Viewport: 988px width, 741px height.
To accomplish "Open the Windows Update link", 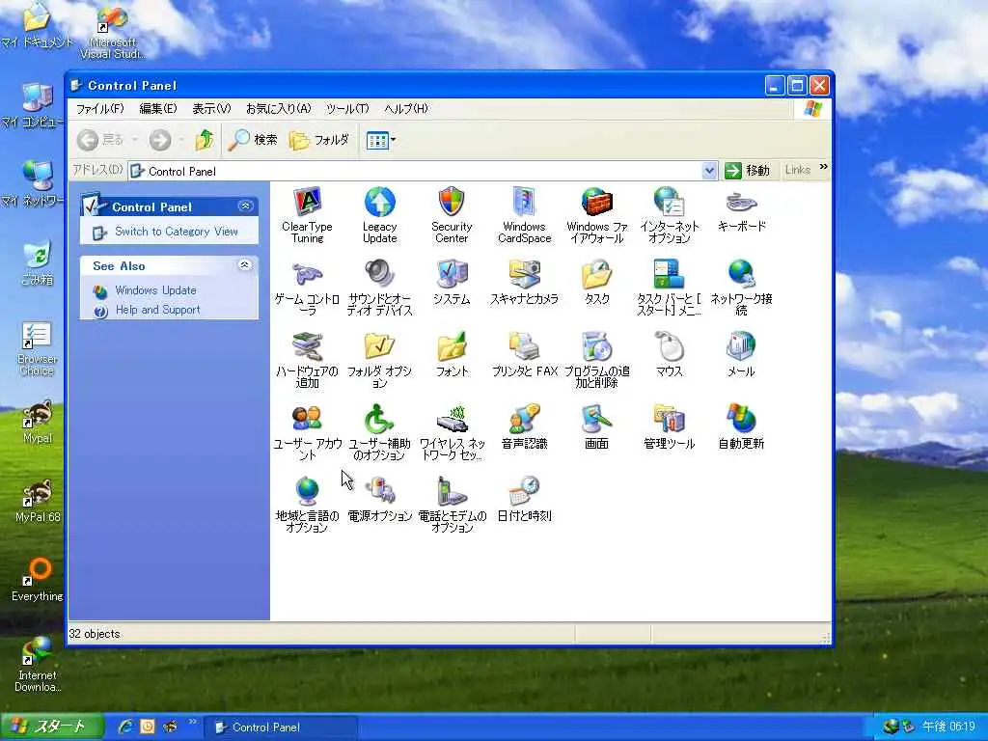I will [x=155, y=290].
